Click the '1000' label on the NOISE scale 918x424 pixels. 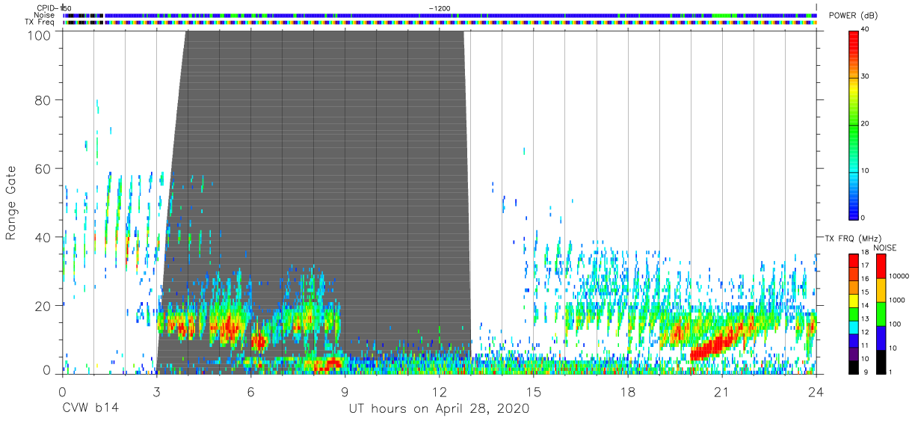pos(896,301)
